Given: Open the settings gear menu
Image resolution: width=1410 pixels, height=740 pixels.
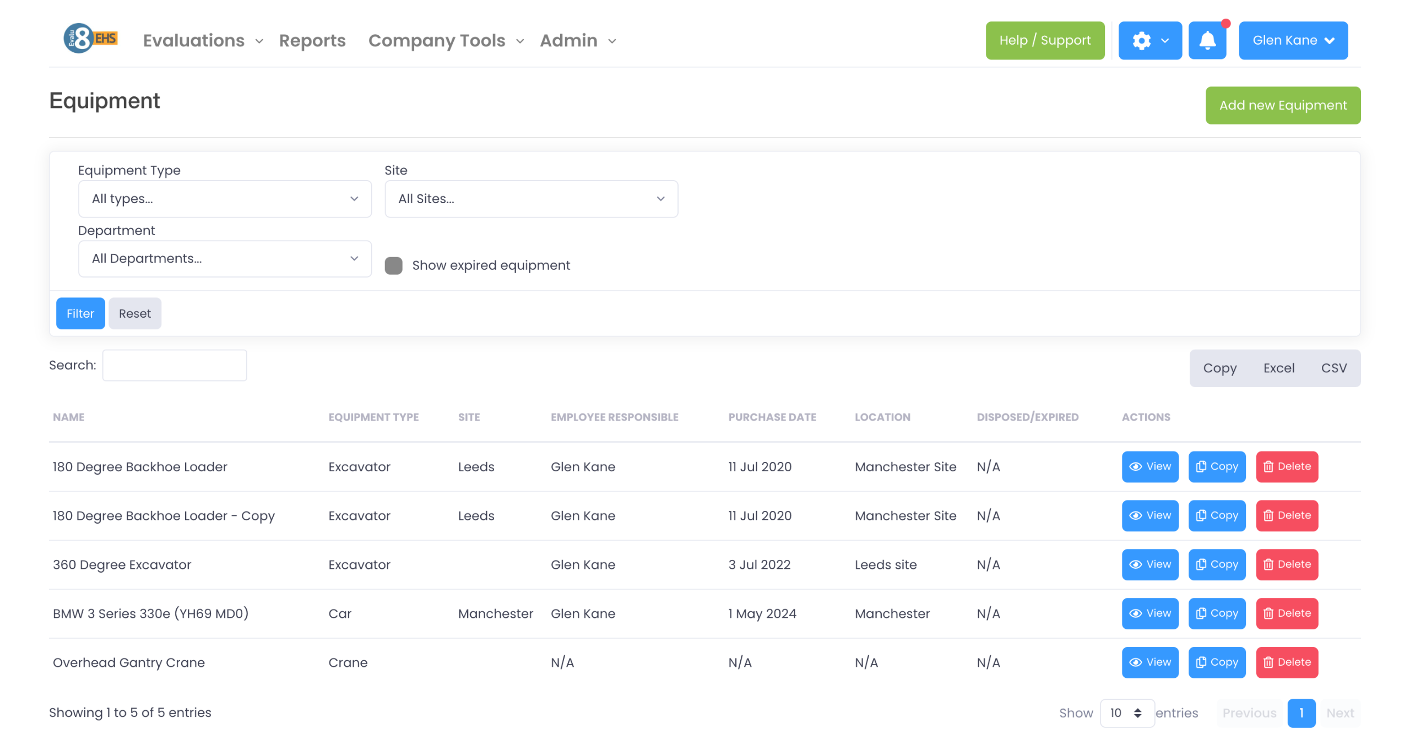Looking at the screenshot, I should (1149, 40).
